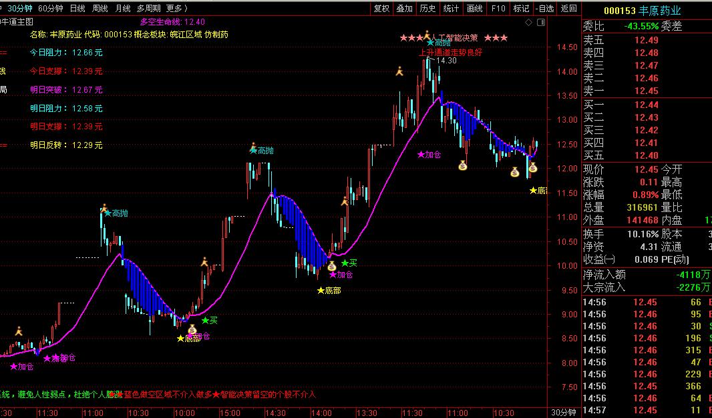Open F10 company info
Image resolution: width=712 pixels, height=418 pixels.
point(498,8)
